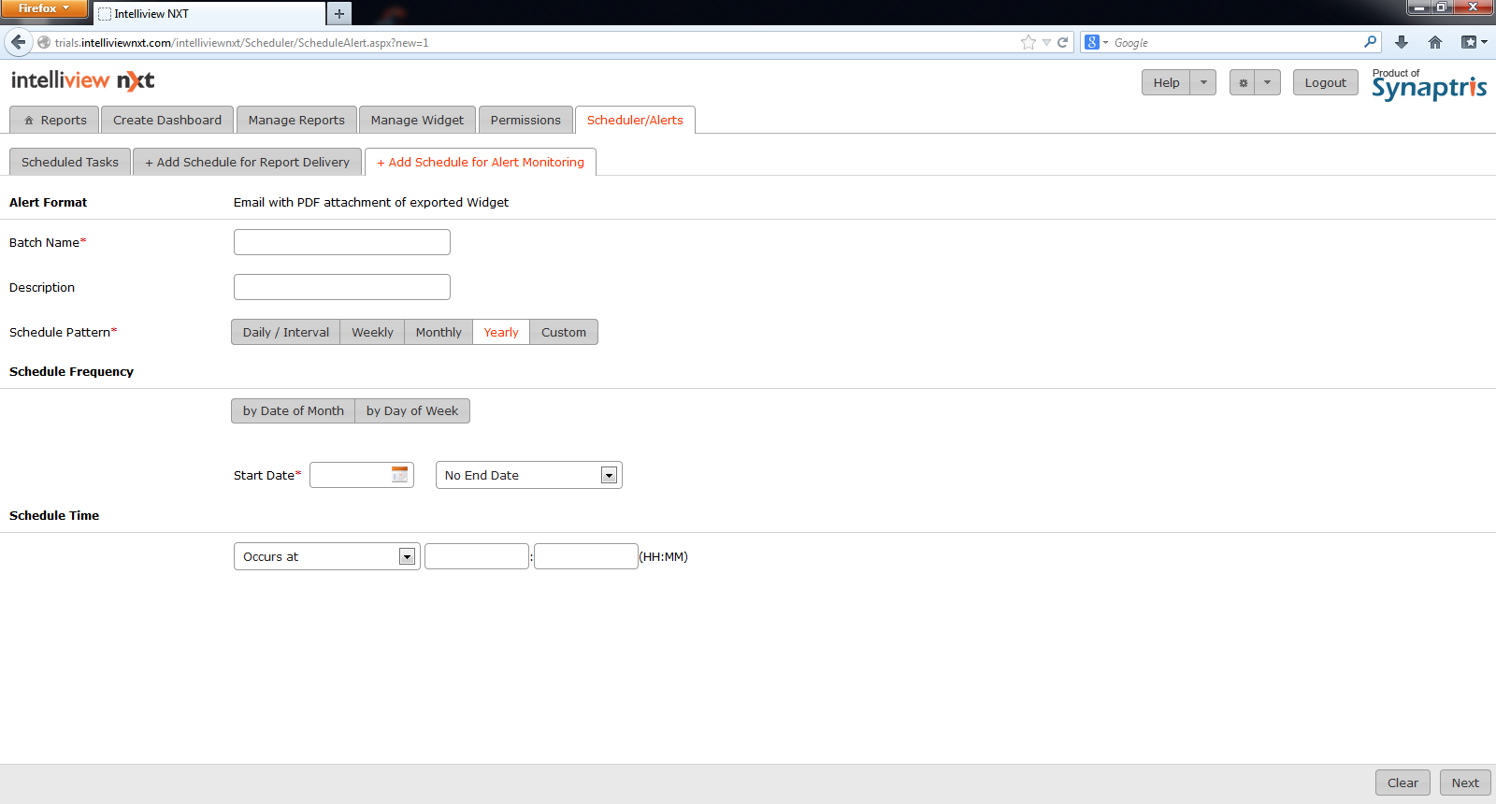
Task: Select Weekly schedule pattern
Action: tap(372, 332)
